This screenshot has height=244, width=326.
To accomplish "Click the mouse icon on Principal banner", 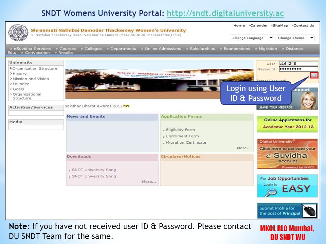I will [x=310, y=211].
